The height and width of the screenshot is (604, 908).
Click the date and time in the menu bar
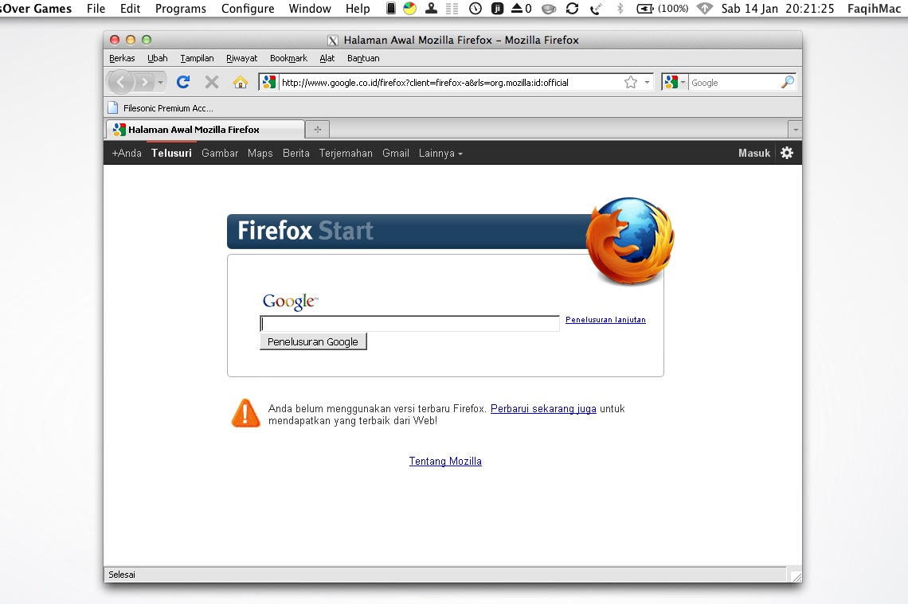click(777, 9)
